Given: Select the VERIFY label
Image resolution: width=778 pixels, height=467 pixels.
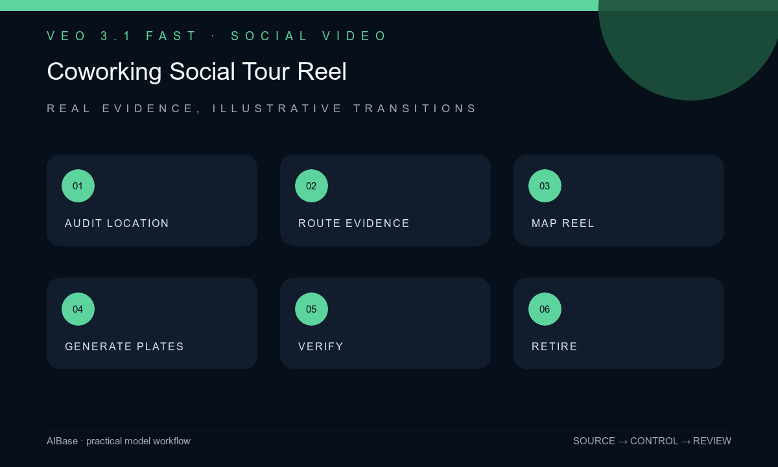Looking at the screenshot, I should (x=321, y=346).
